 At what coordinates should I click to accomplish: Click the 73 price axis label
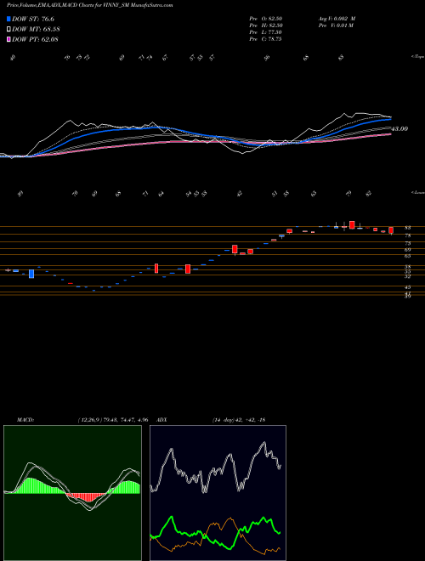point(407,243)
